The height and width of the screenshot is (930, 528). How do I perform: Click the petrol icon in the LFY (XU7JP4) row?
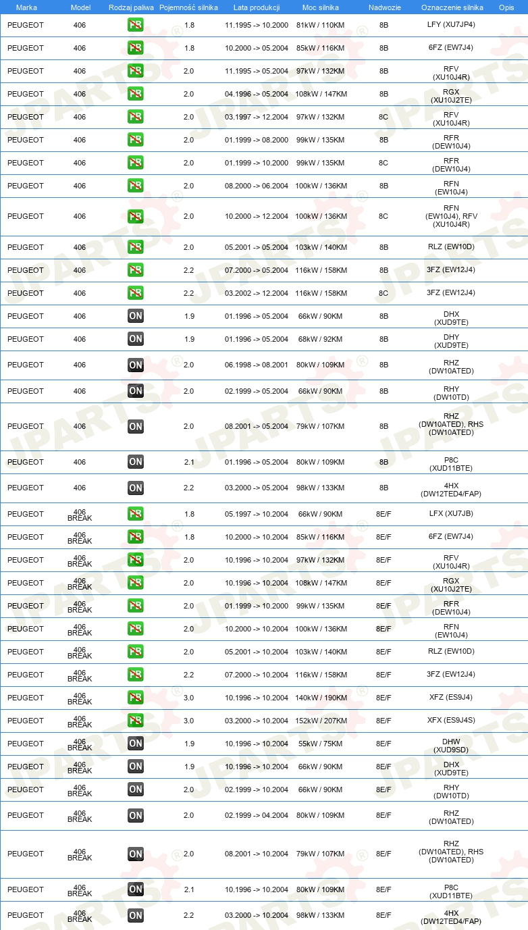point(135,25)
